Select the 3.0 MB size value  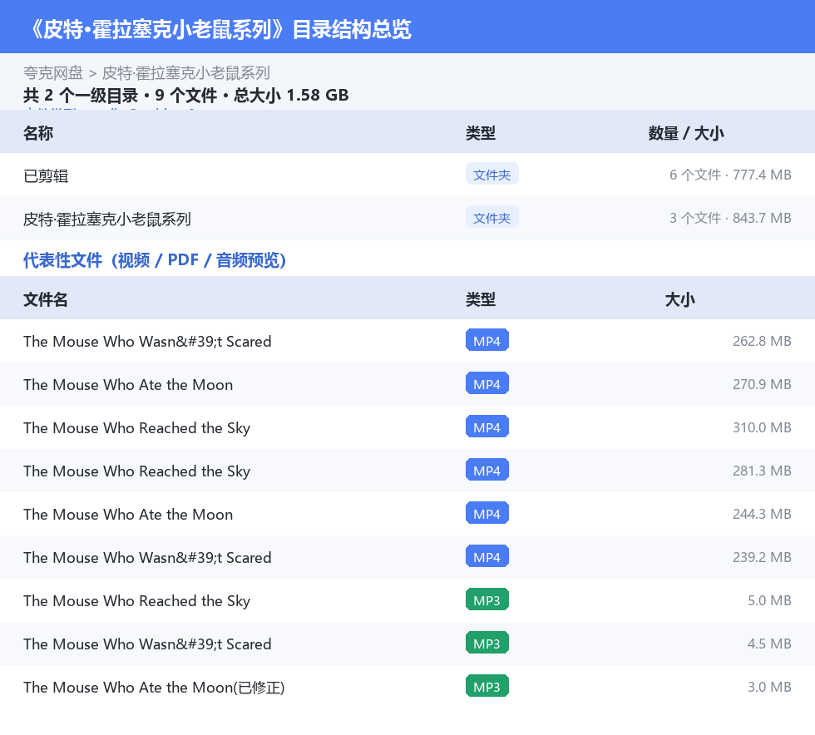[x=769, y=686]
